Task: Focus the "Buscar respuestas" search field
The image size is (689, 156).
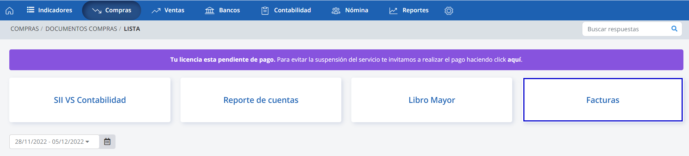Action: (x=626, y=29)
